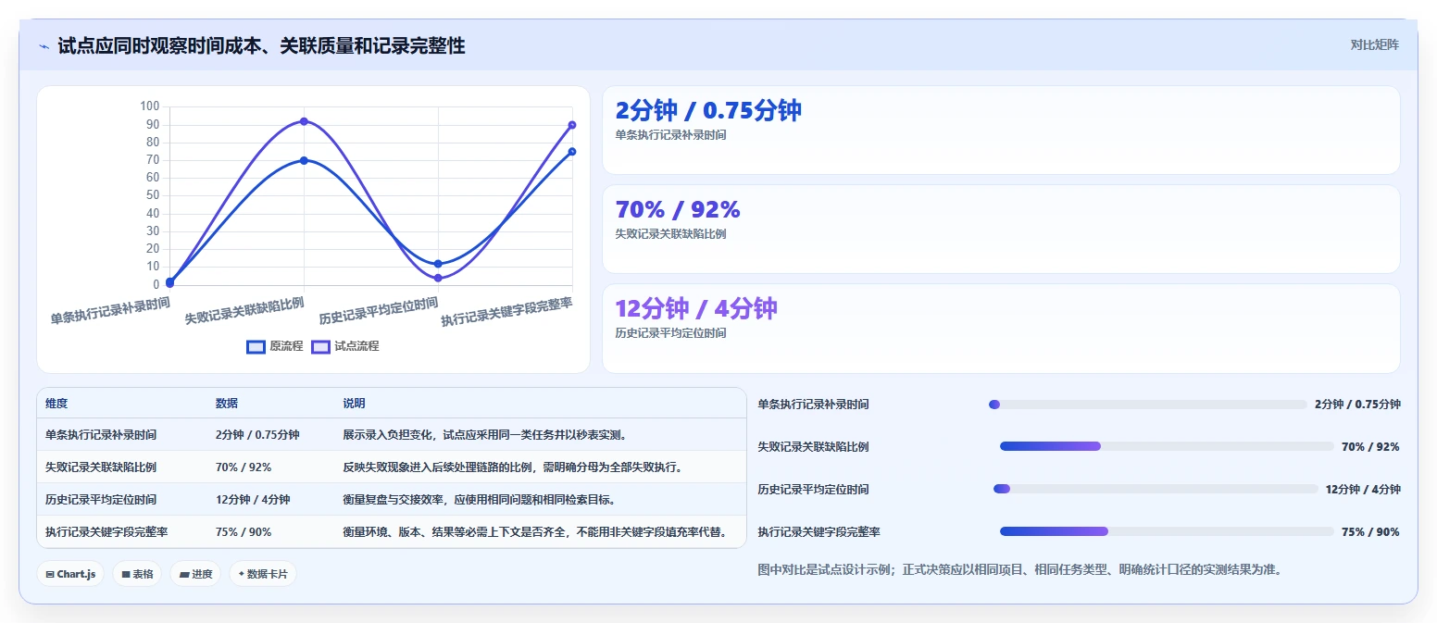This screenshot has height=623, width=1437.
Task: Click the 表格 tag chip
Action: [137, 574]
